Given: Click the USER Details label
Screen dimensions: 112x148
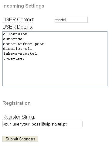Looking at the screenshot, I should pyautogui.click(x=18, y=27).
